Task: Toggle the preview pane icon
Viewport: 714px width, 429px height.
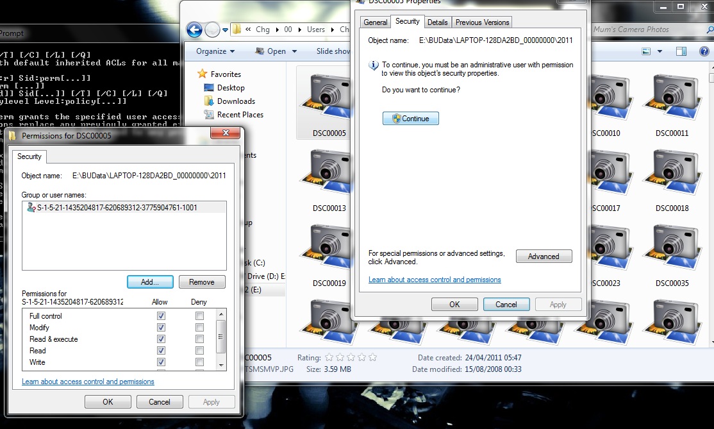Action: pyautogui.click(x=681, y=51)
